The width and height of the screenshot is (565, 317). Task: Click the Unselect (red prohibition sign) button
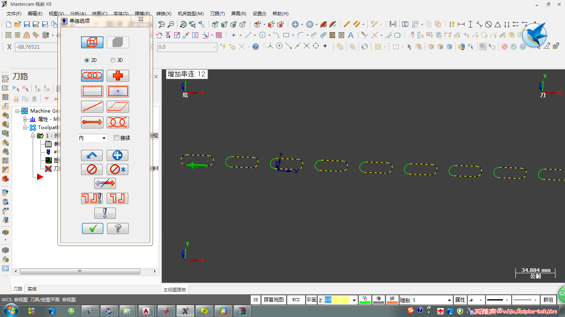click(92, 169)
